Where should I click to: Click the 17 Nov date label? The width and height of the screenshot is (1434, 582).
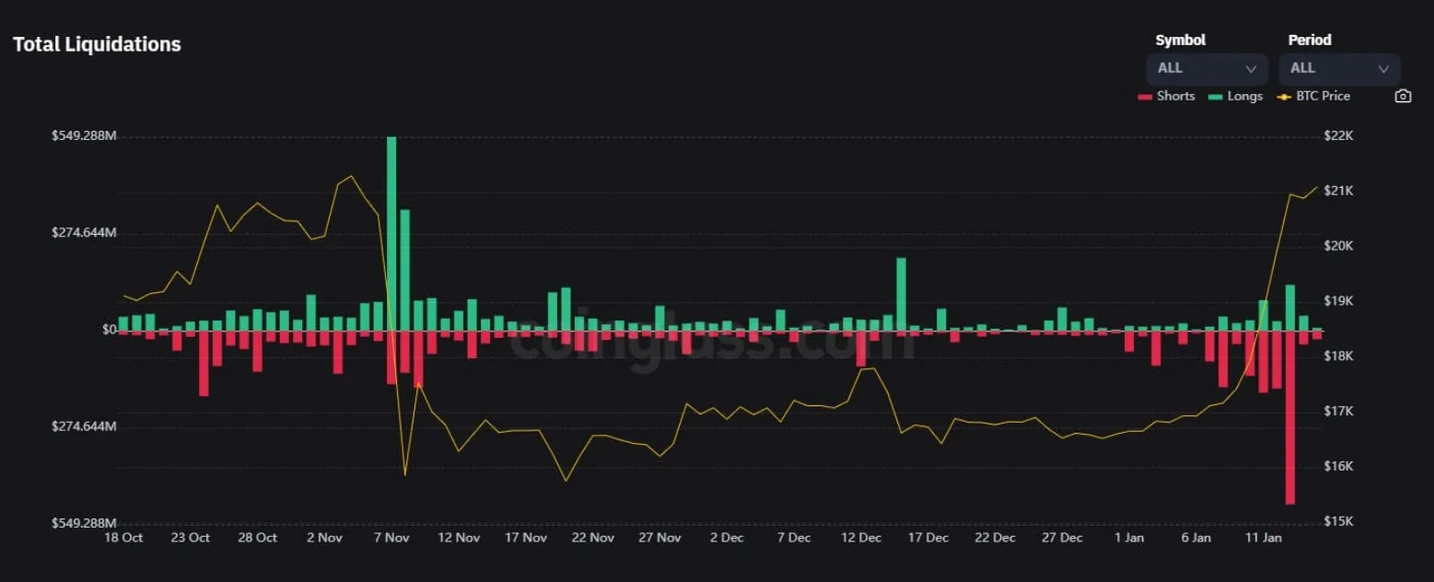(x=526, y=538)
